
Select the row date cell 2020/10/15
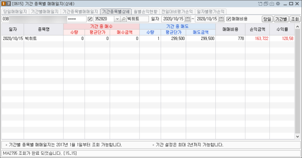click(x=13, y=38)
